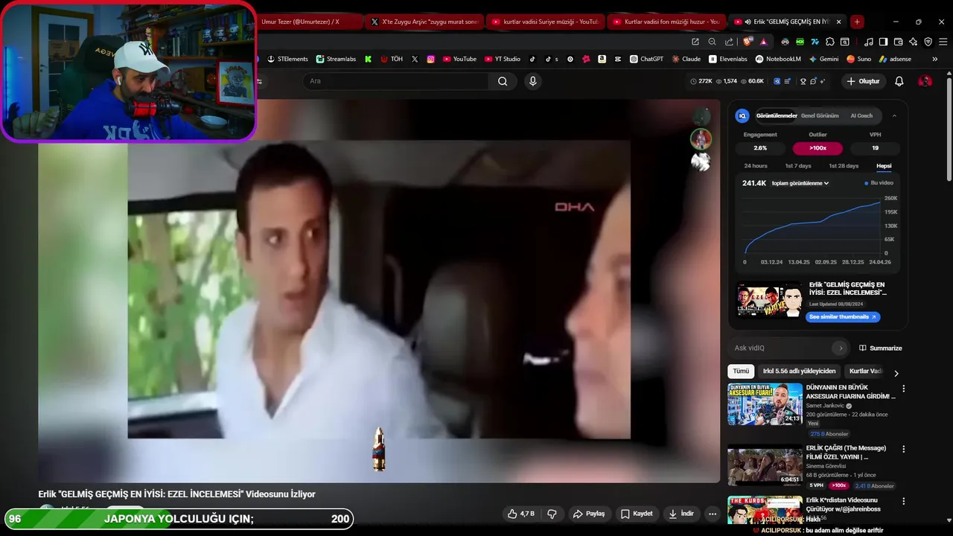
Task: Download the video with İndir
Action: coord(681,514)
